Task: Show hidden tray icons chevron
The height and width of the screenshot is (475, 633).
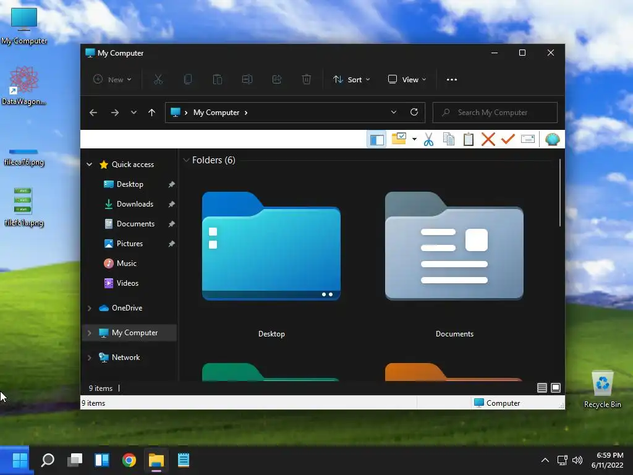Action: coord(545,460)
